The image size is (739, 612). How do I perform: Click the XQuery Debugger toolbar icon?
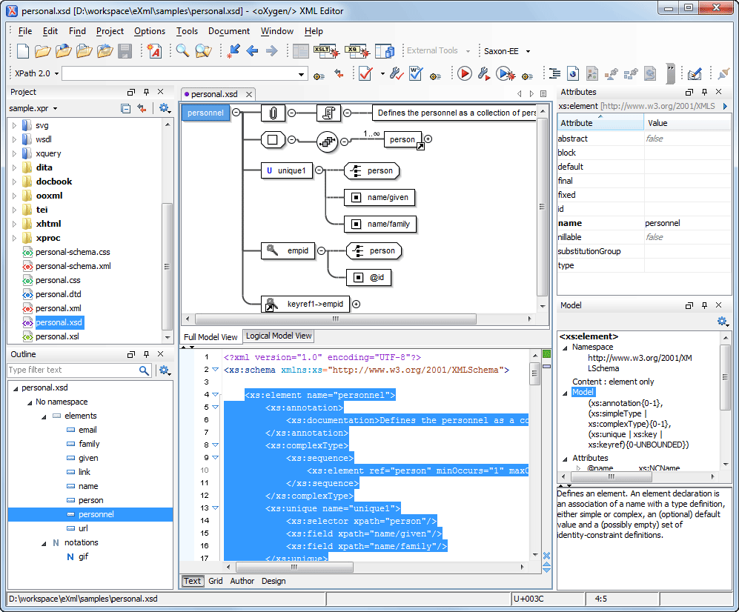[357, 51]
